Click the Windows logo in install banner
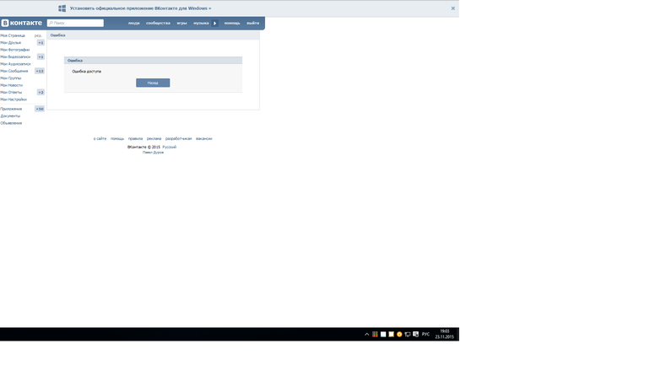 pyautogui.click(x=62, y=8)
